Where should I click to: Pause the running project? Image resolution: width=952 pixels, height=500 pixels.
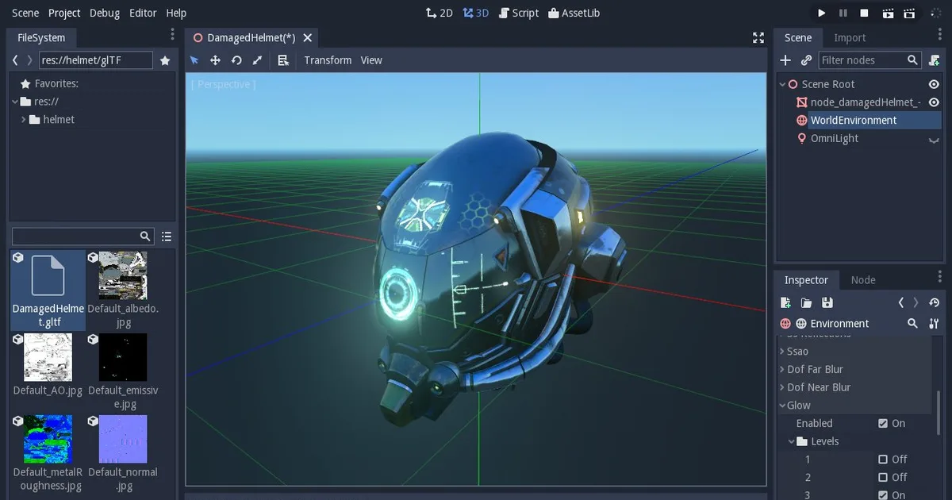pos(843,13)
